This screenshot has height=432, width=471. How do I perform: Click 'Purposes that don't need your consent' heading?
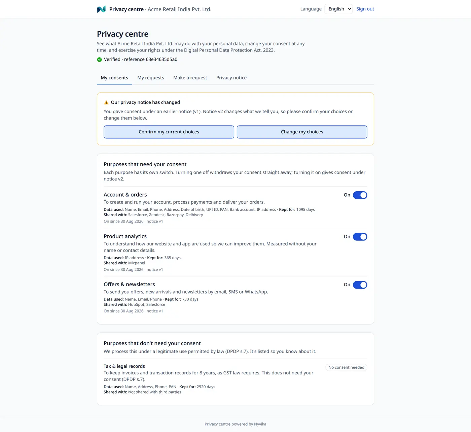click(x=152, y=343)
